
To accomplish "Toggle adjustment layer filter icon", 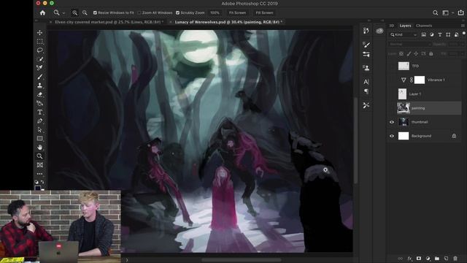I will coord(432,35).
